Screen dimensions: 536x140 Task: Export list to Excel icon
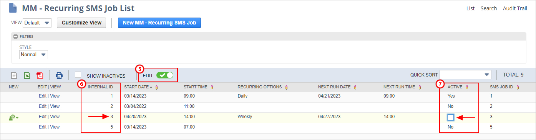coord(27,75)
